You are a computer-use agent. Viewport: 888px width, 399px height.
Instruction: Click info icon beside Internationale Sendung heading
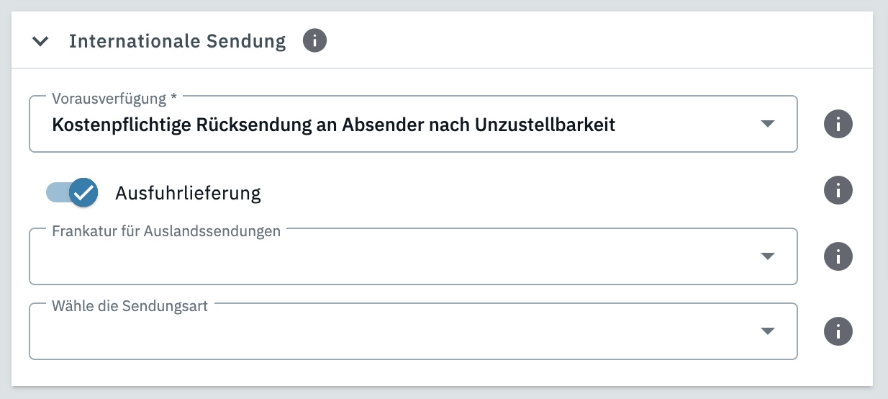[314, 41]
